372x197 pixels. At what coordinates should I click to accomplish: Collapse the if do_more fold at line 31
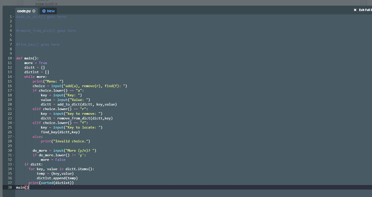point(13,155)
